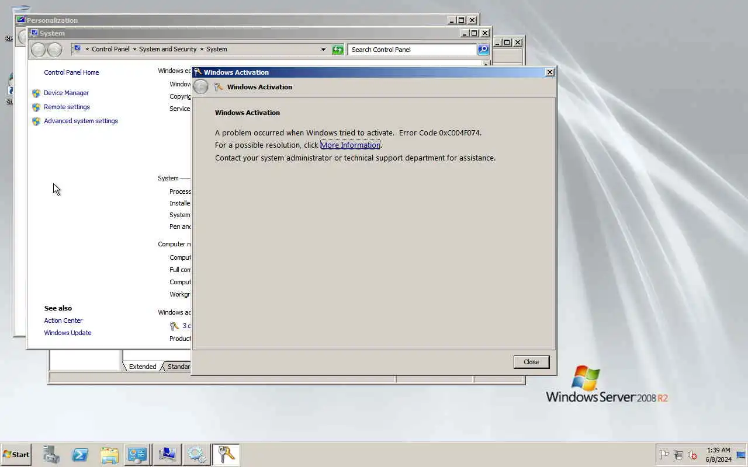Switch to the Personalization taskbar button
This screenshot has height=467, width=748.
pyautogui.click(x=167, y=454)
